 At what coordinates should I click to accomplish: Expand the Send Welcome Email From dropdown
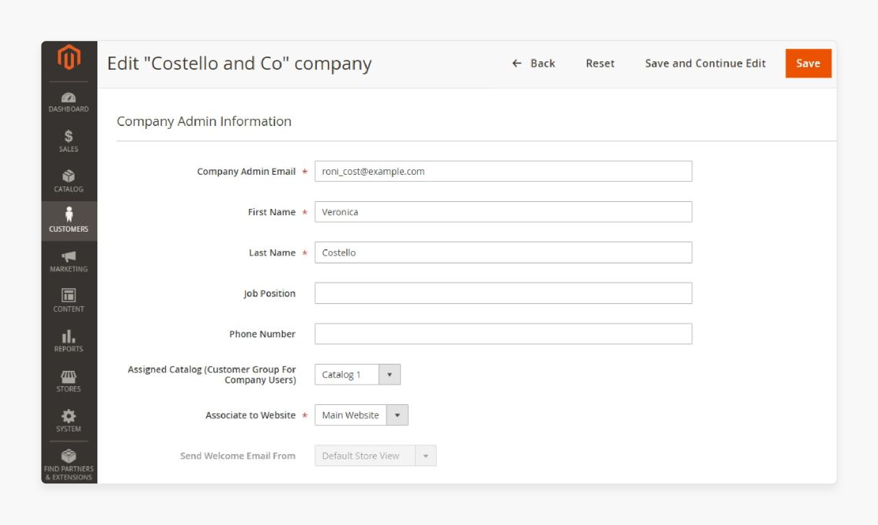click(x=426, y=456)
